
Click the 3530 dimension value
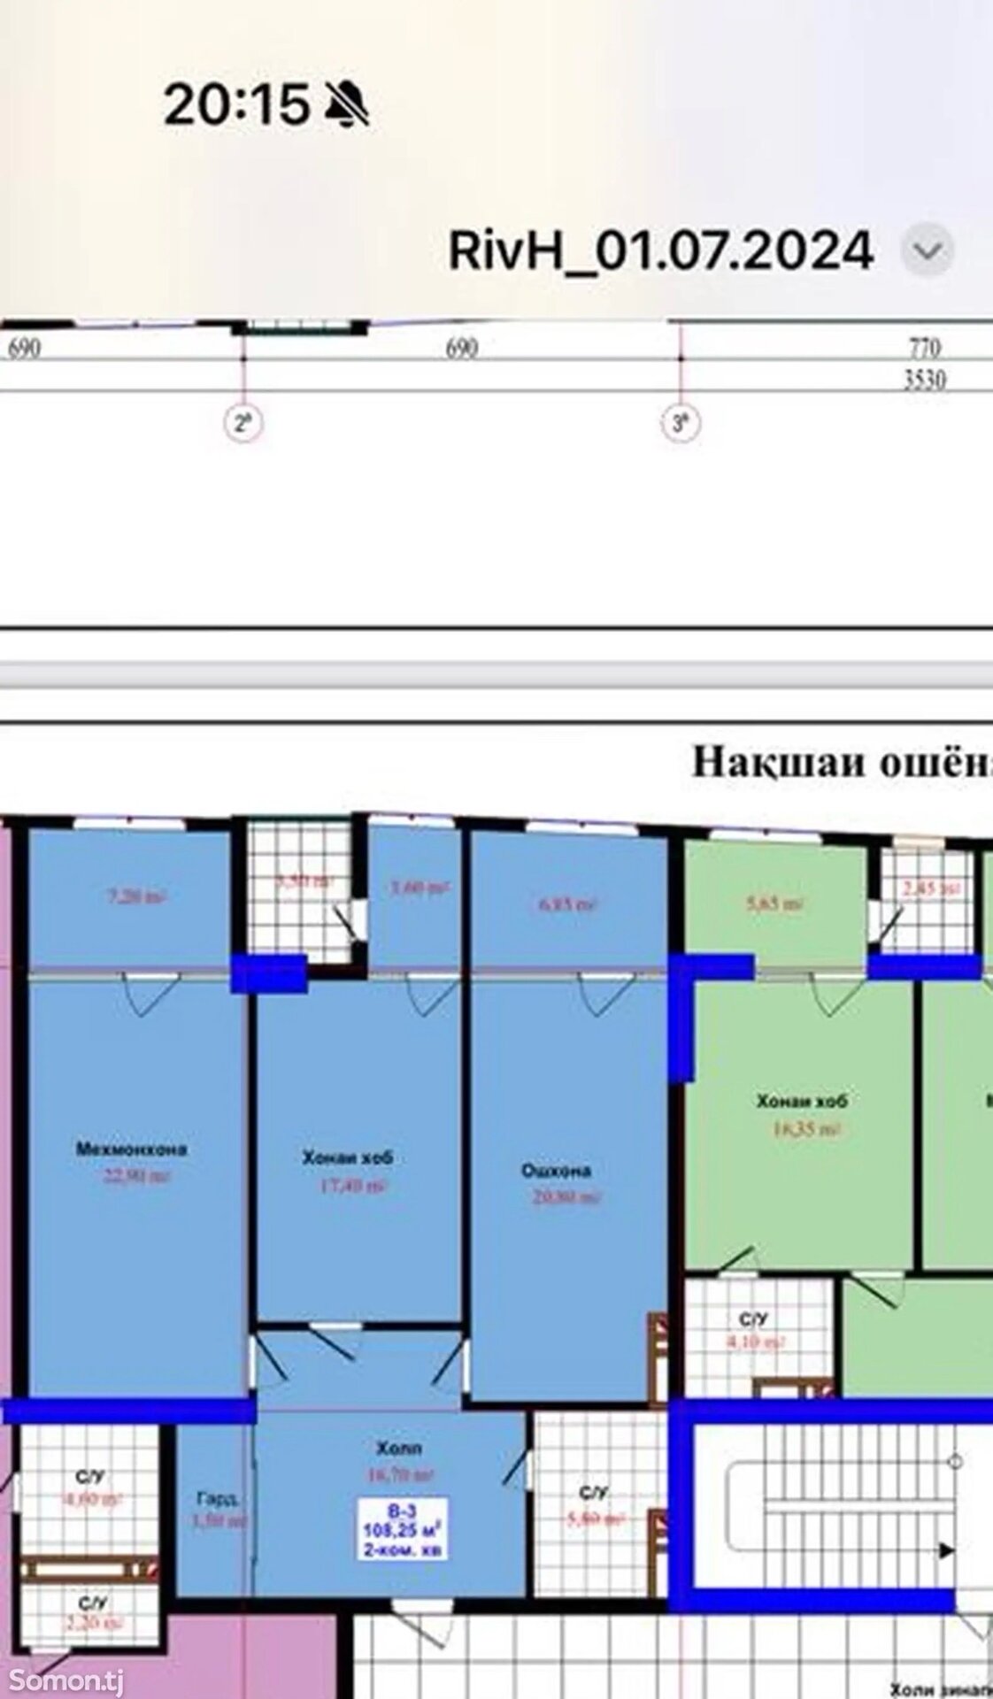(925, 380)
